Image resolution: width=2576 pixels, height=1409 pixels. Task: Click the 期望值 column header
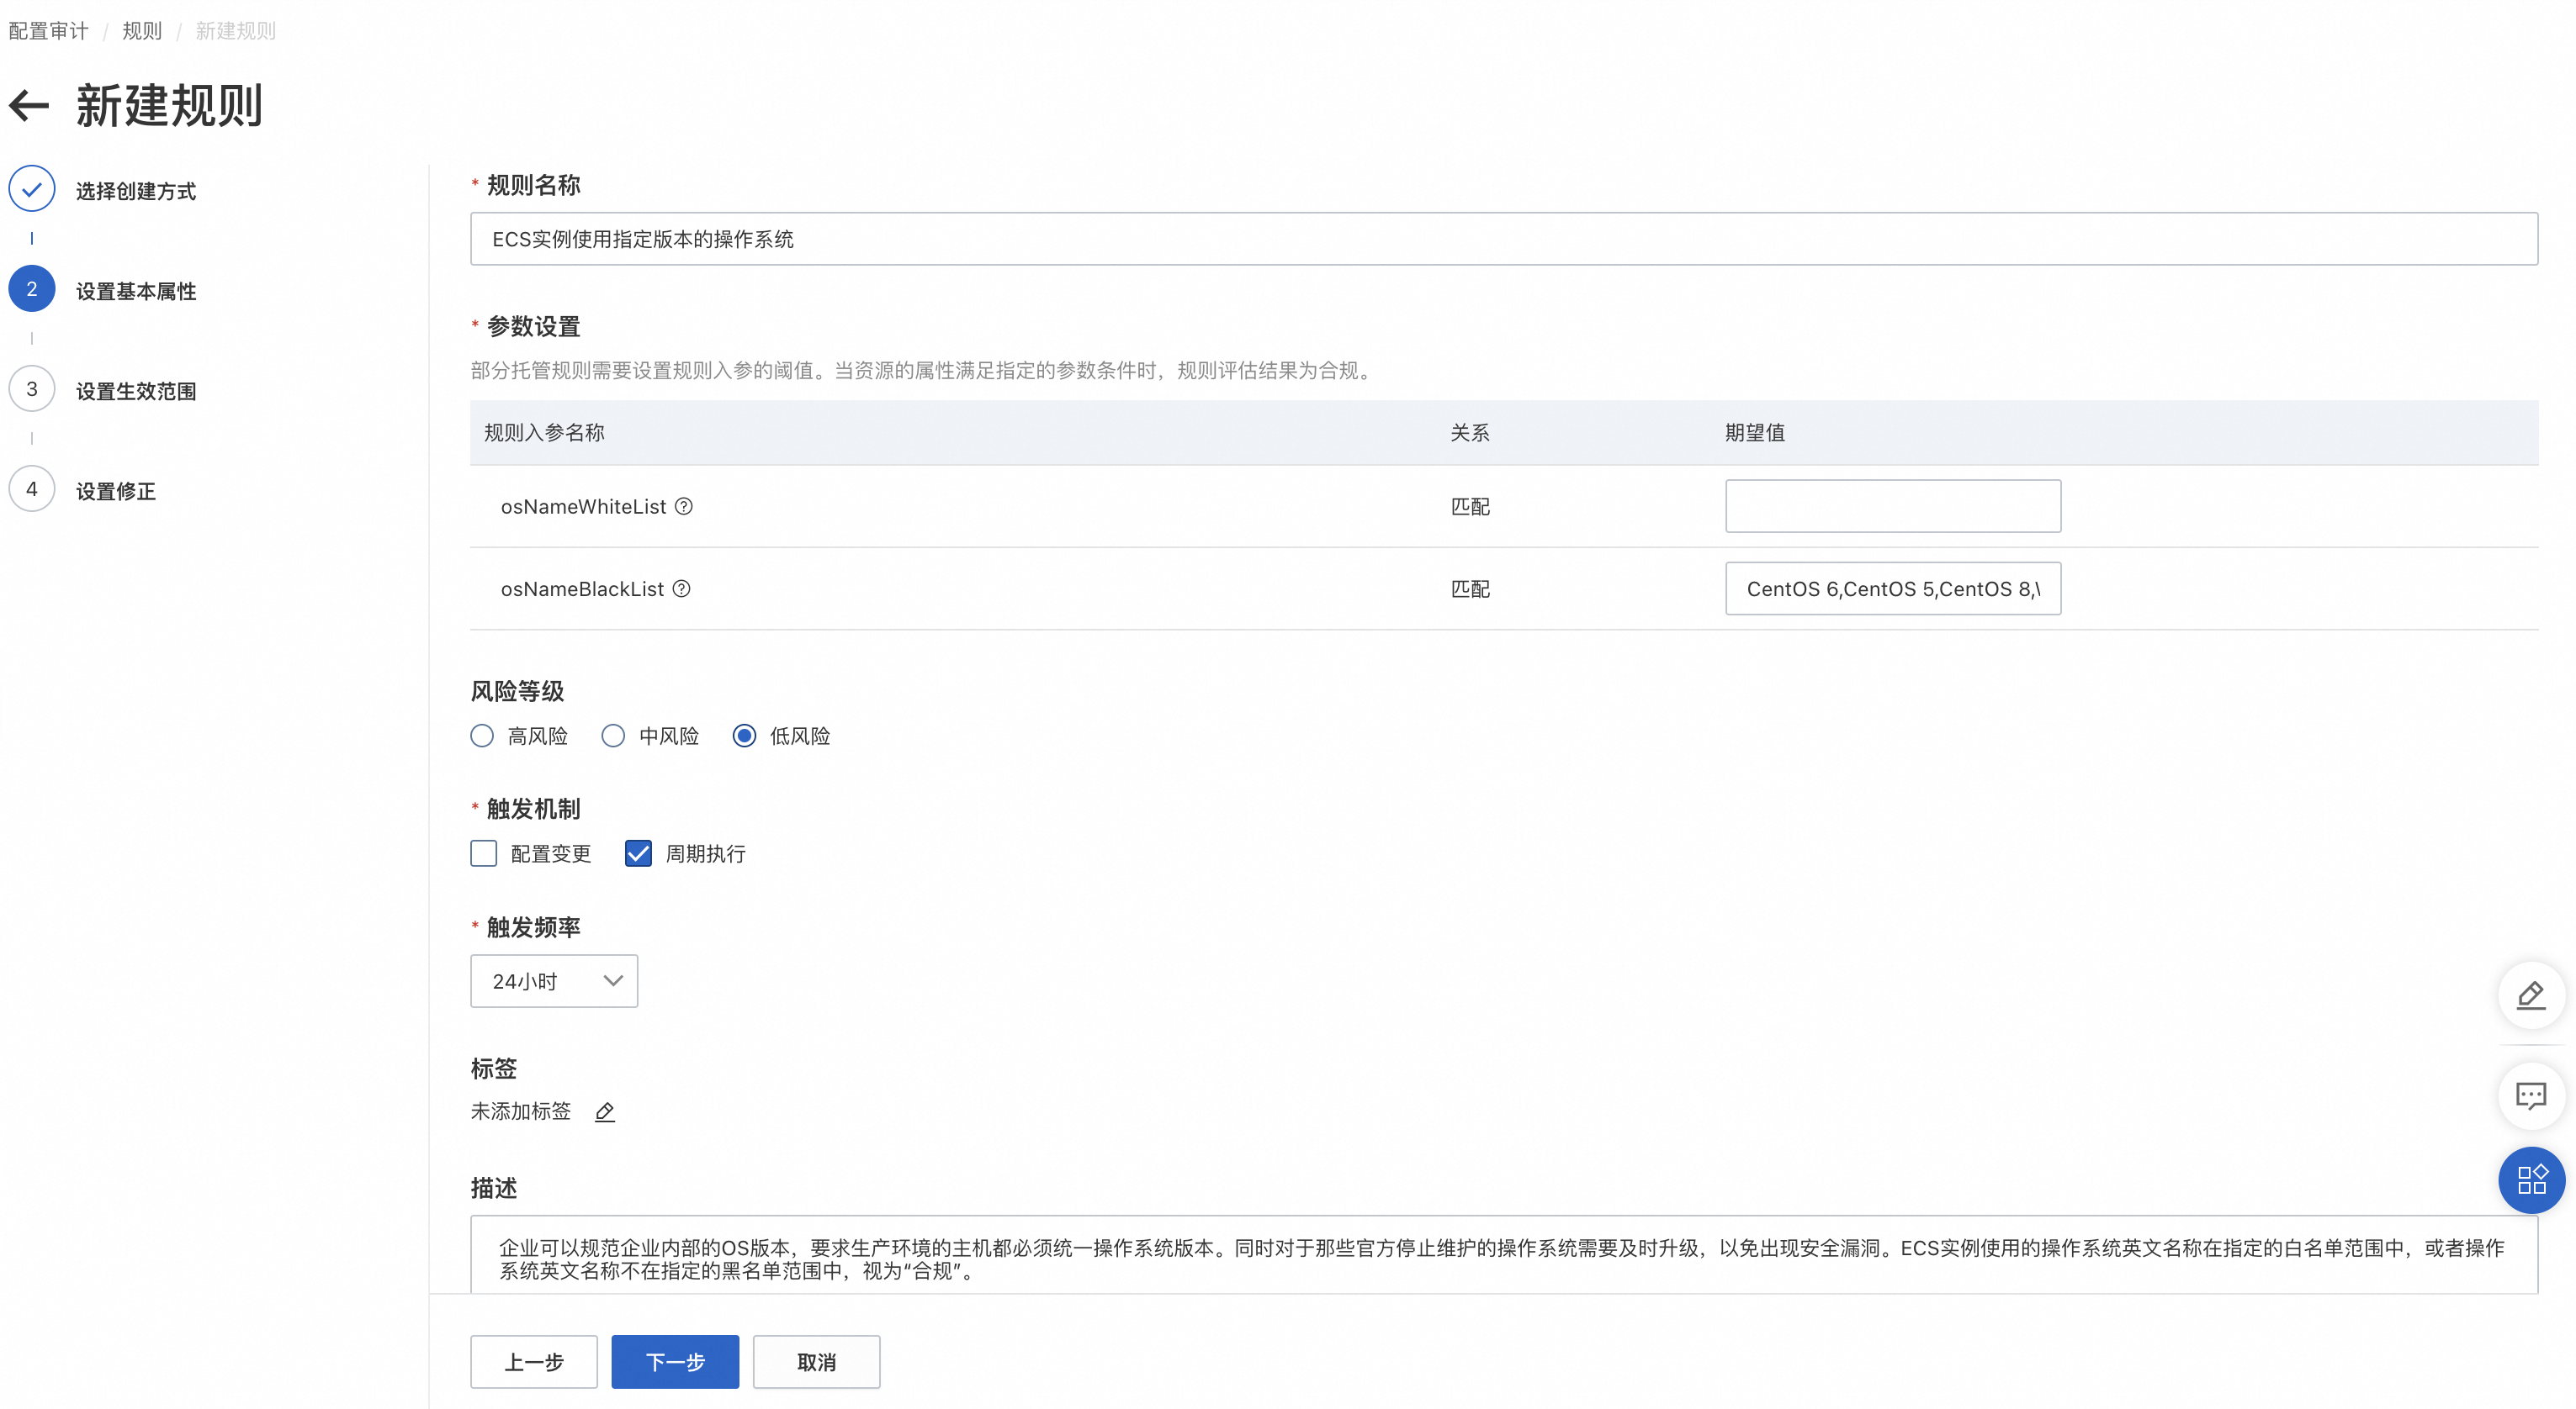pyautogui.click(x=1755, y=433)
